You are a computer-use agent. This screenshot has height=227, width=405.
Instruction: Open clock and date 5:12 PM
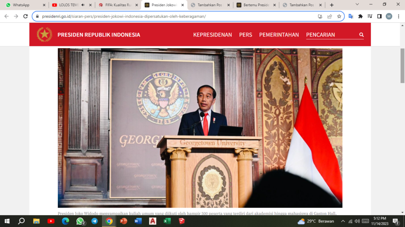[380, 221]
